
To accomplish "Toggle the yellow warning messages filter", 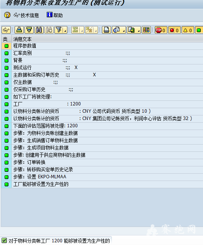I will click(x=188, y=30).
